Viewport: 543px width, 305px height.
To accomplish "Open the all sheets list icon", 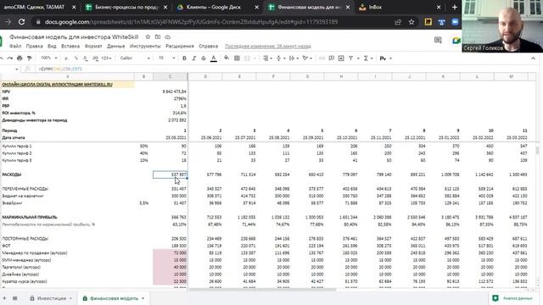I will pyautogui.click(x=15, y=298).
